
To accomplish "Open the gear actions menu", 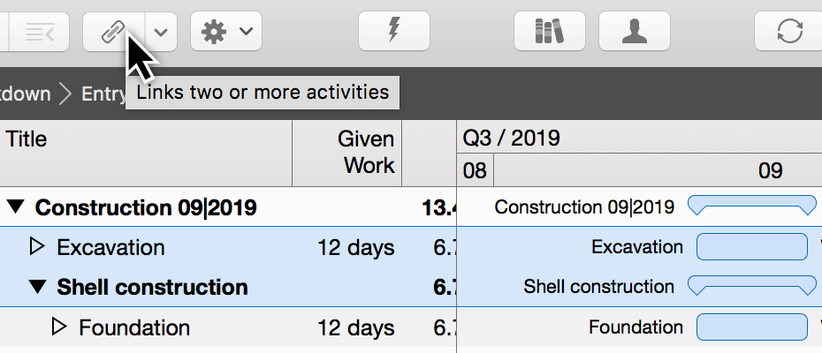I will click(x=225, y=32).
